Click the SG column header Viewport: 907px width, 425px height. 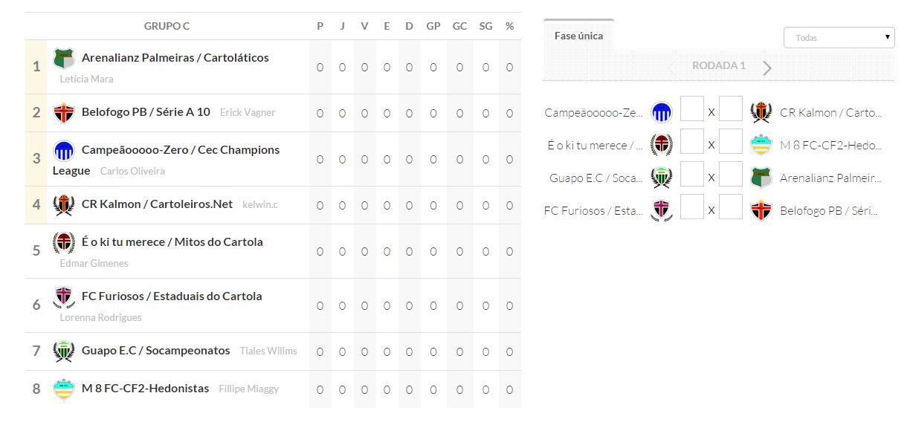point(485,26)
